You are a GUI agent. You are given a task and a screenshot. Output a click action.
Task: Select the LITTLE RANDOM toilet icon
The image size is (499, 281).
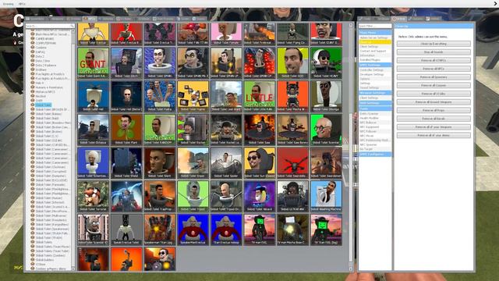pos(260,96)
